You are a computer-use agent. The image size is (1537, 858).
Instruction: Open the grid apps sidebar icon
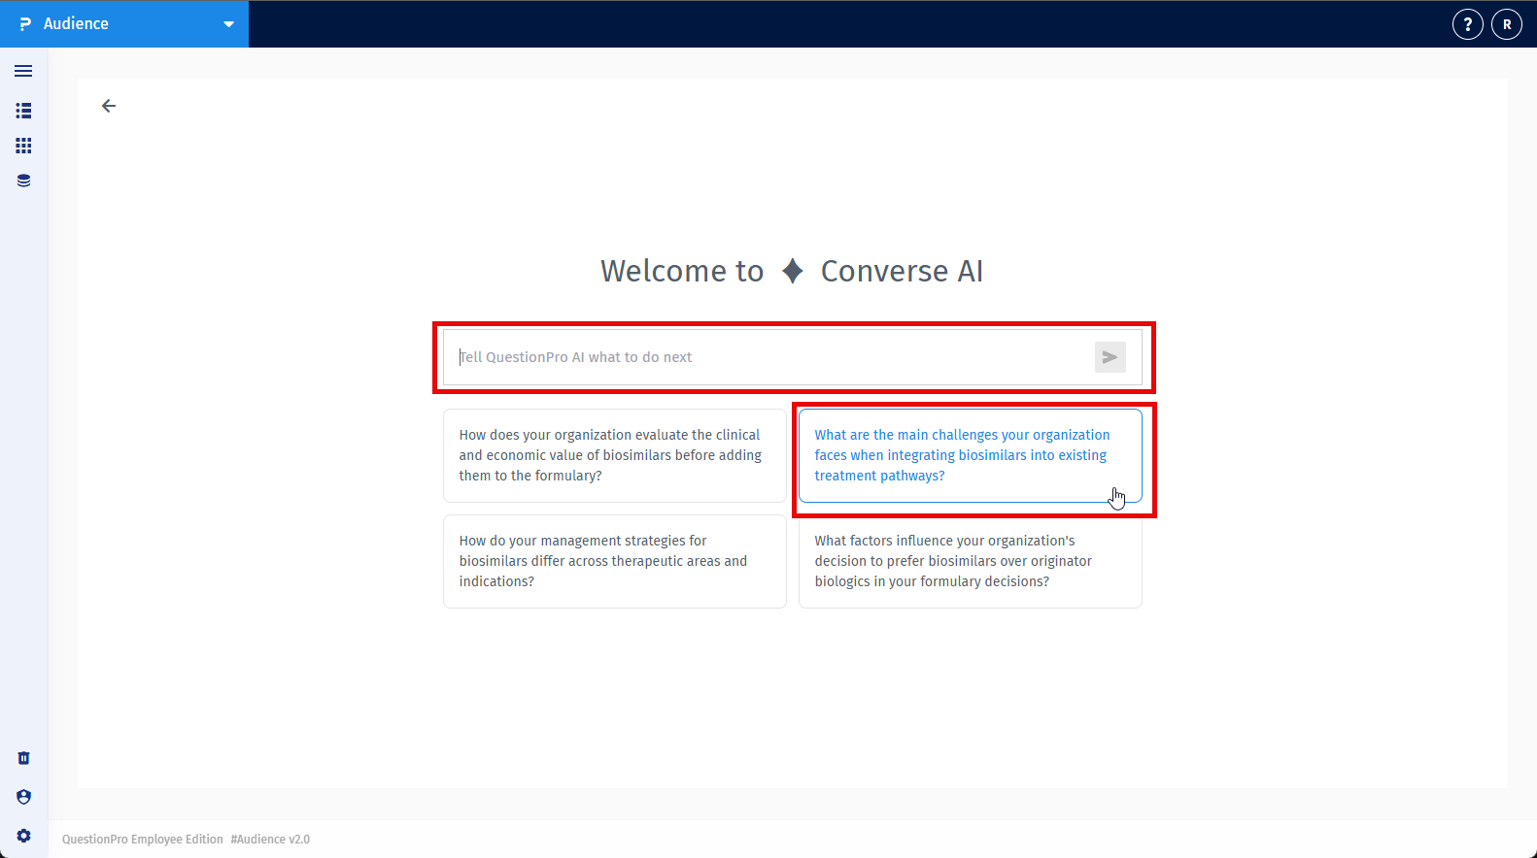pos(23,146)
